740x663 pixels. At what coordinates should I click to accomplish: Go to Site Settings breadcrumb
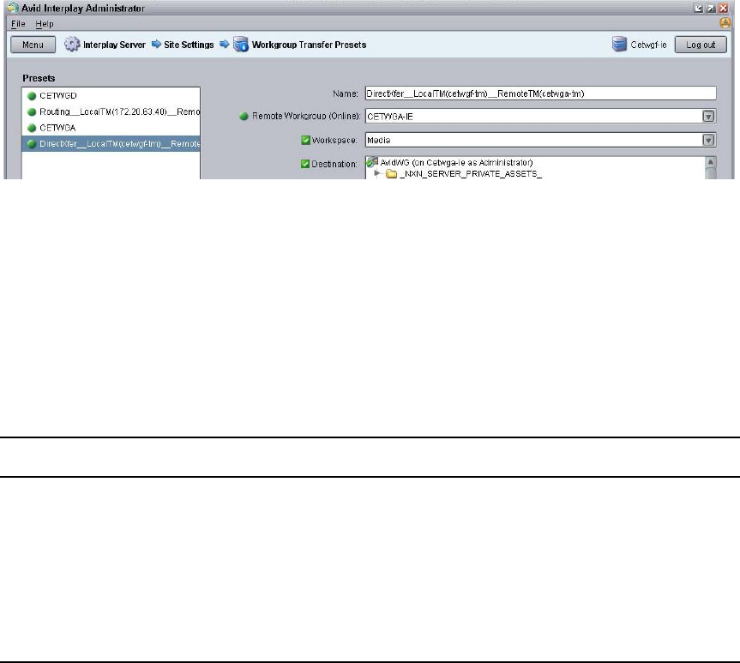coord(189,45)
